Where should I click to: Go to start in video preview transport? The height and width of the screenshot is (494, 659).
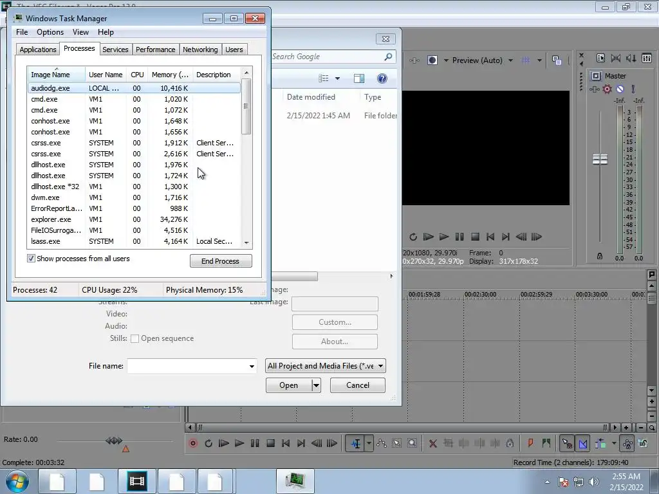490,237
